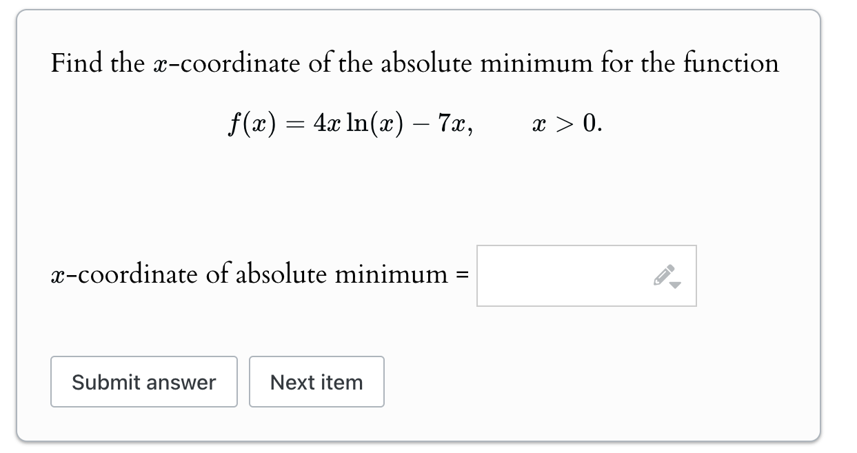The image size is (857, 453).
Task: Click the displayed function f(x) equation
Action: coord(414,124)
